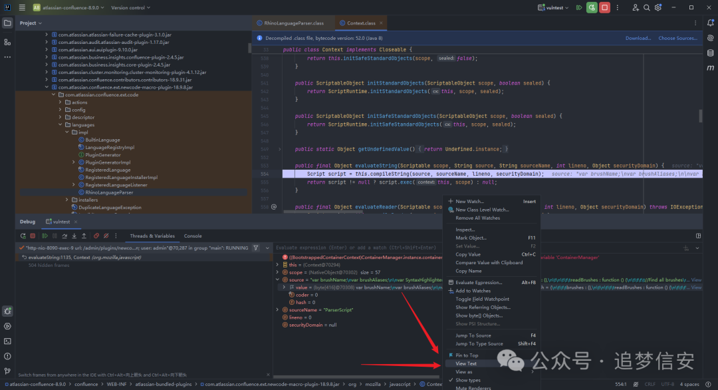The image size is (718, 390).
Task: Click Choose Sources... link
Action: coord(677,38)
